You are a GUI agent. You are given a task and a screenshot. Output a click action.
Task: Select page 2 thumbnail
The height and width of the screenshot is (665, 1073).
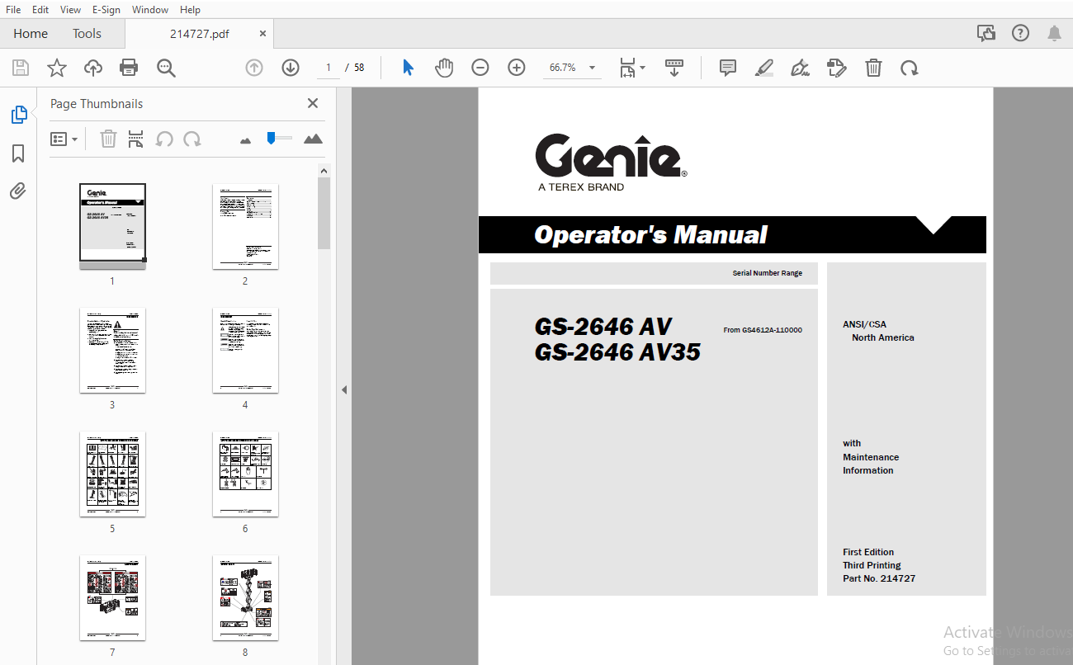click(245, 226)
